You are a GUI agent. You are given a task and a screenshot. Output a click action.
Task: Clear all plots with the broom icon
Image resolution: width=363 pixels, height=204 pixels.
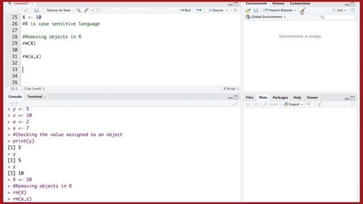click(x=320, y=104)
